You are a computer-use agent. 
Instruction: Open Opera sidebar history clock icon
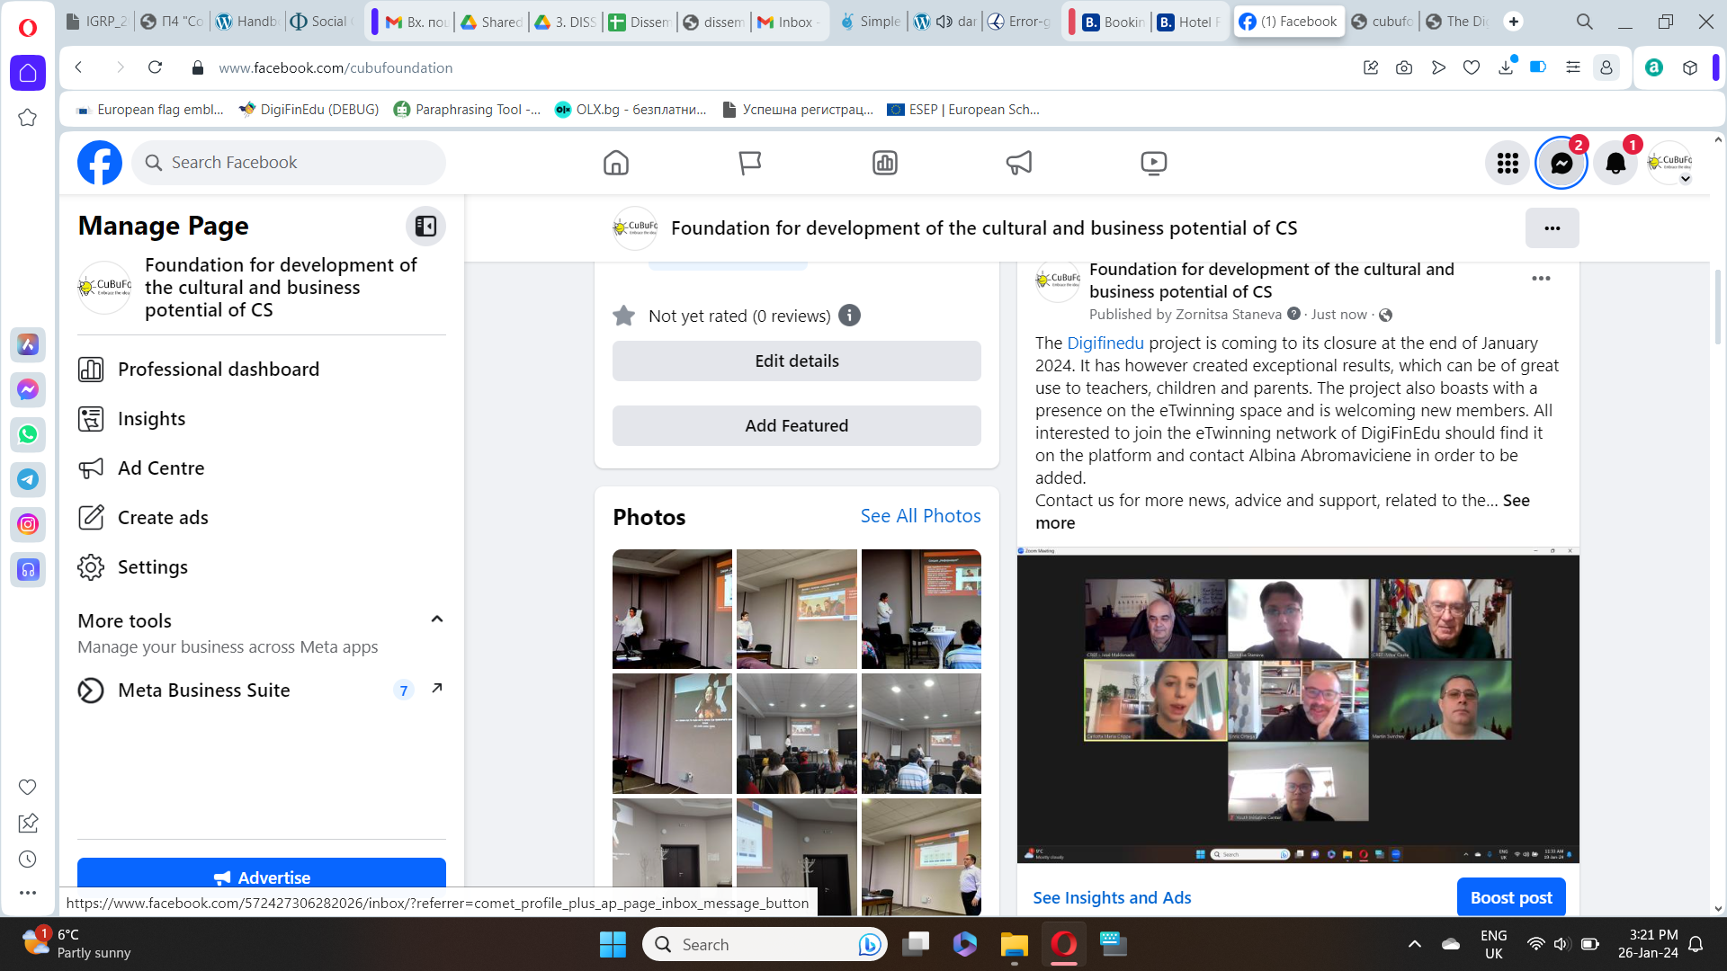pos(28,860)
